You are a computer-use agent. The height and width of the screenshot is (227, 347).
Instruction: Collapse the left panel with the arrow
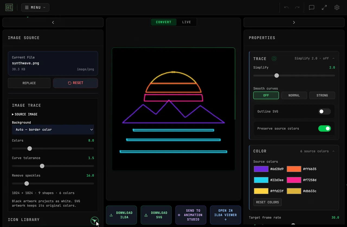click(53, 22)
